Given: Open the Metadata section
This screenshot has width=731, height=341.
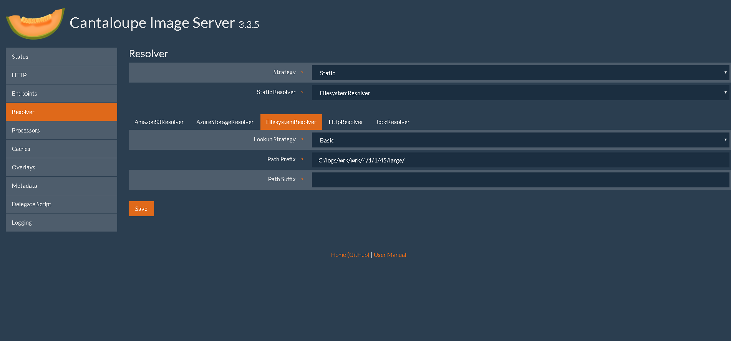Looking at the screenshot, I should (x=61, y=186).
